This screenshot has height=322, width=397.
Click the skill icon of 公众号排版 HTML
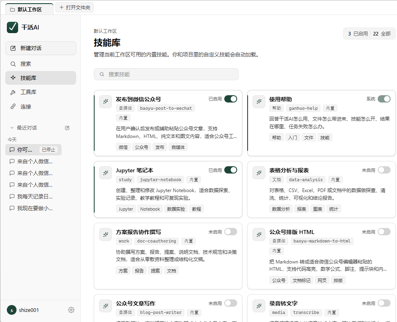pos(259,234)
